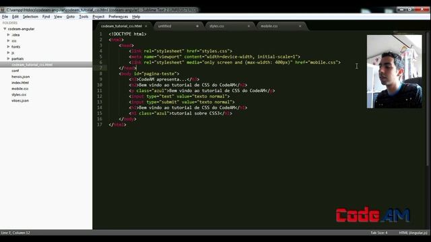The width and height of the screenshot is (431, 242).
Task: Expand the .idea folder arrow
Action: coord(8,35)
